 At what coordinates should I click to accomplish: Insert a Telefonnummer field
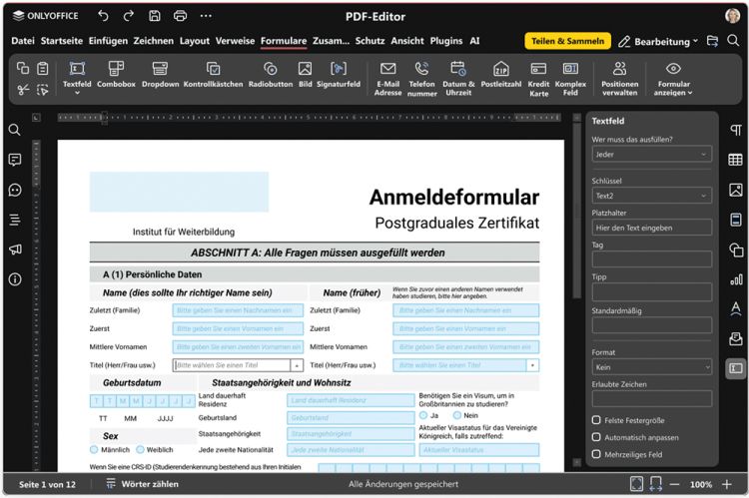421,79
